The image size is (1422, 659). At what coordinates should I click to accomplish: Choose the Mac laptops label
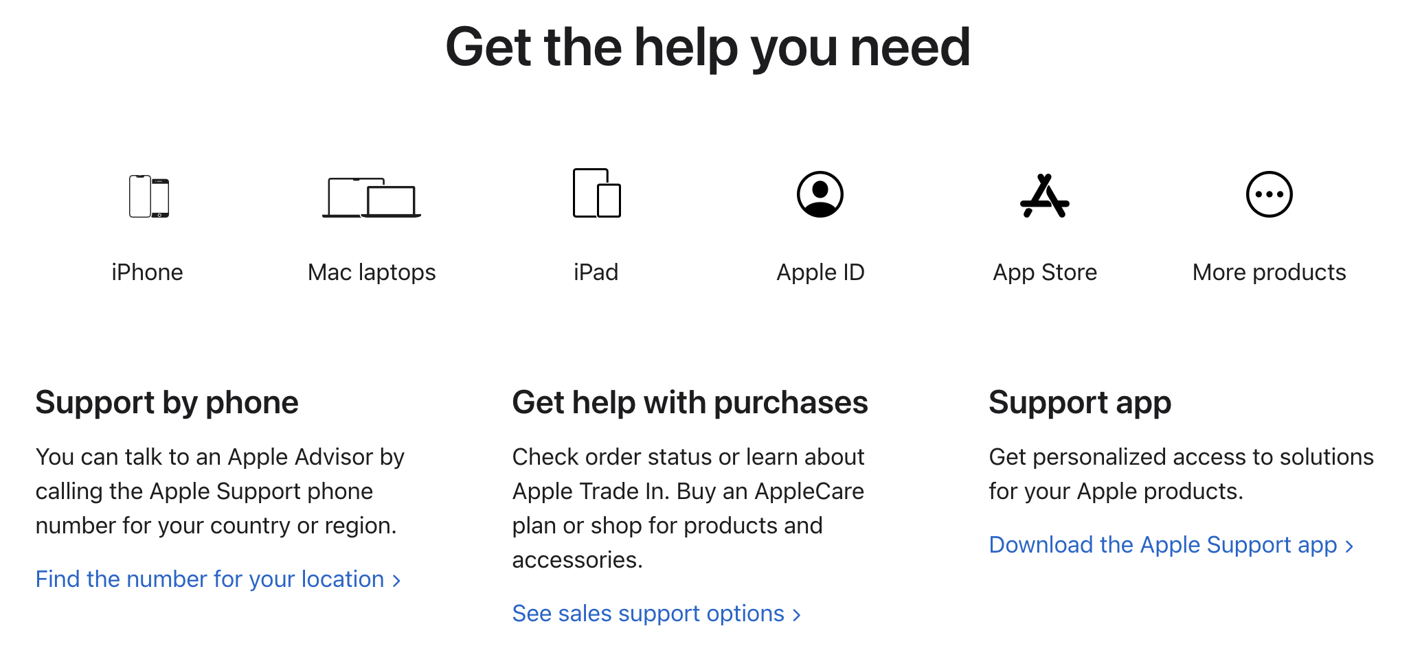(372, 273)
